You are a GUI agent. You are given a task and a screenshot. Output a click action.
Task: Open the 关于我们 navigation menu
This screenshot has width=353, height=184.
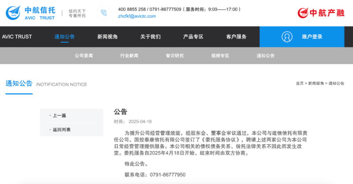coord(150,37)
